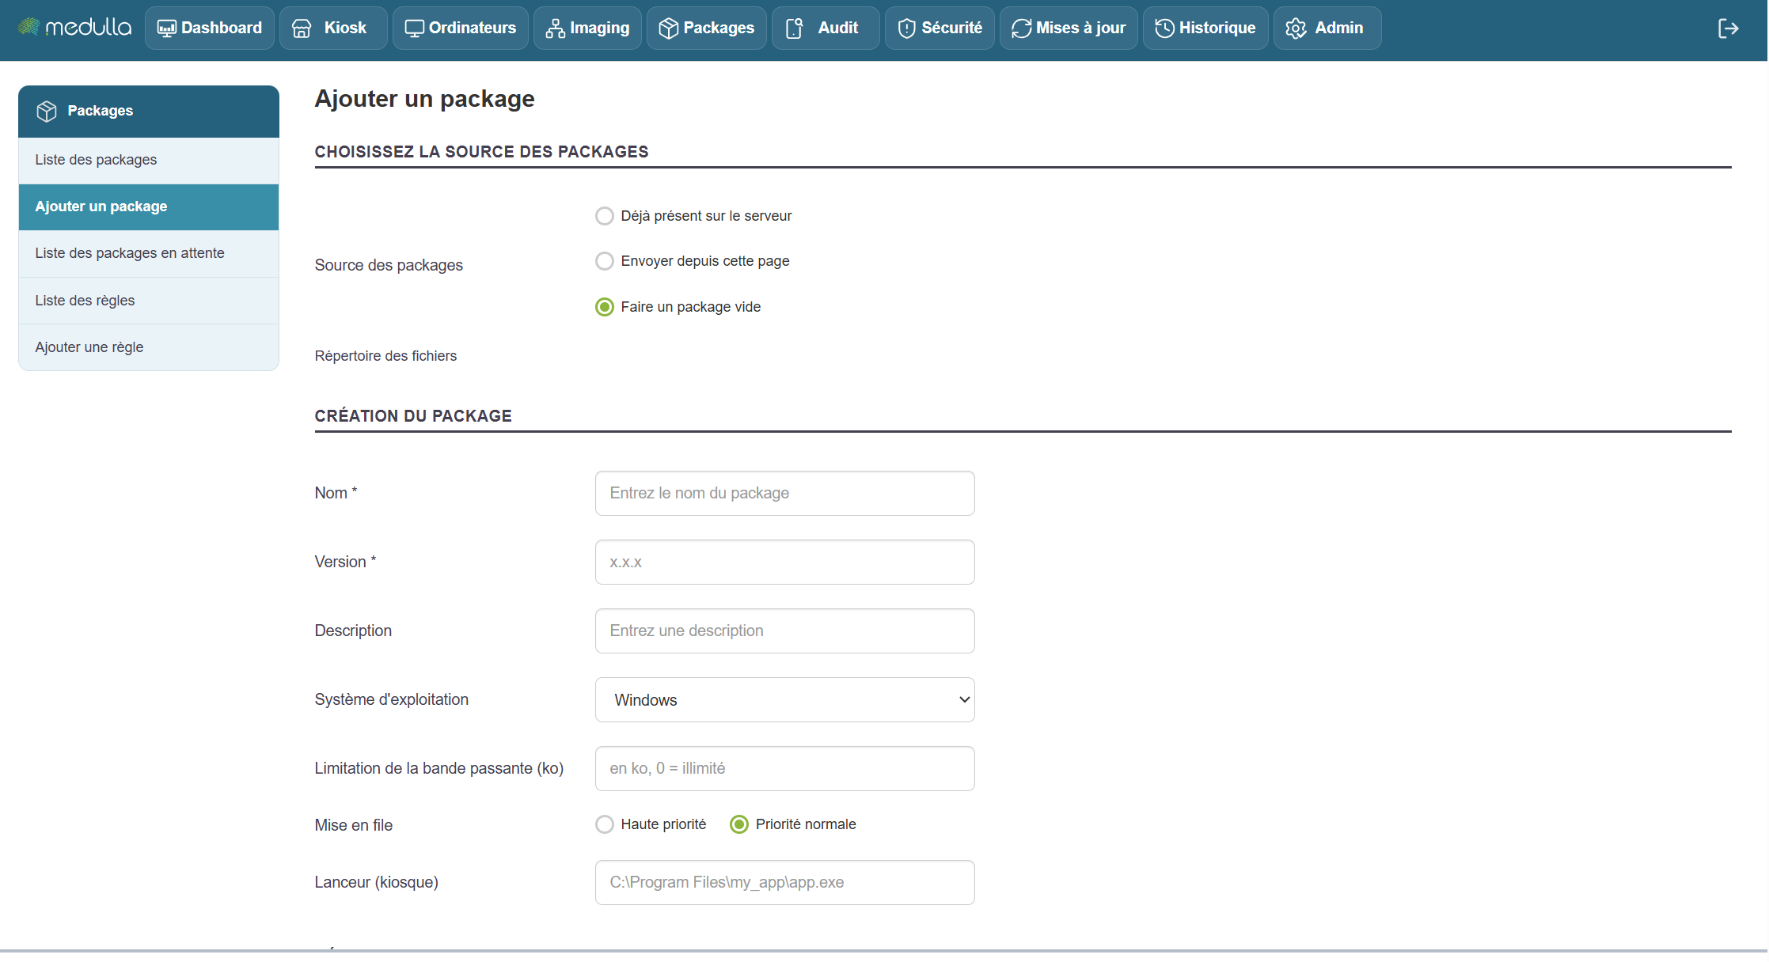Select the Priorité normale radio button
1769x962 pixels.
[739, 824]
